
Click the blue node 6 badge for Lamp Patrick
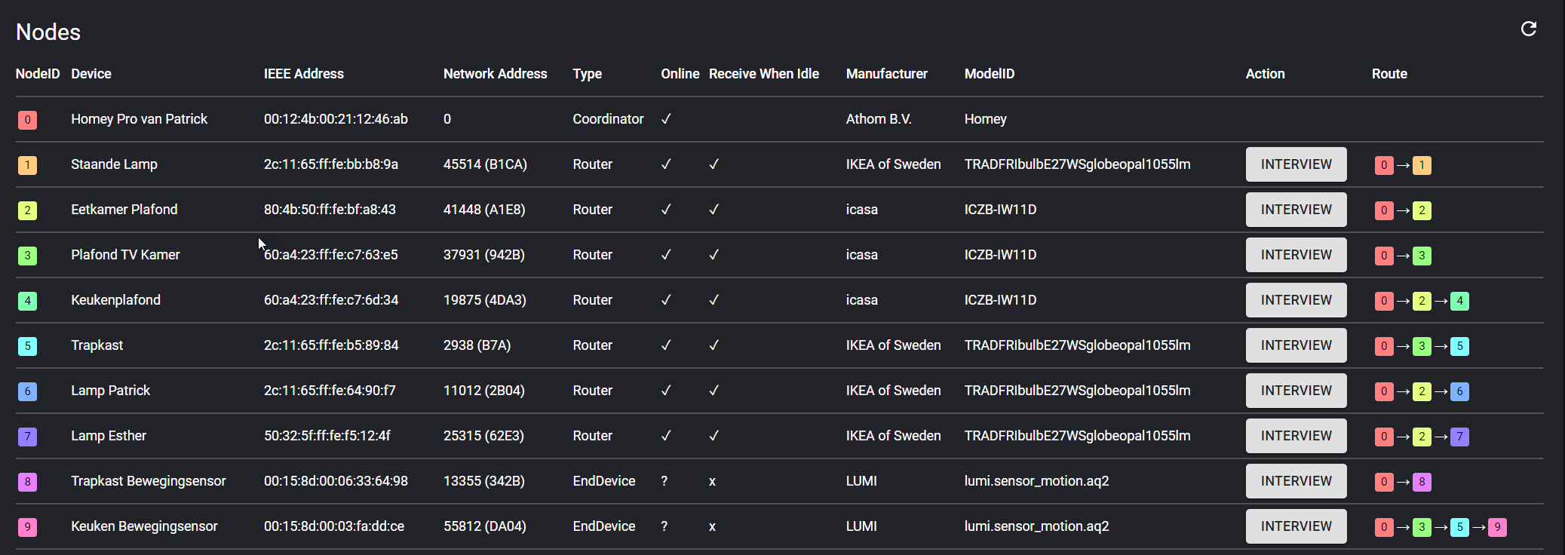[x=27, y=391]
